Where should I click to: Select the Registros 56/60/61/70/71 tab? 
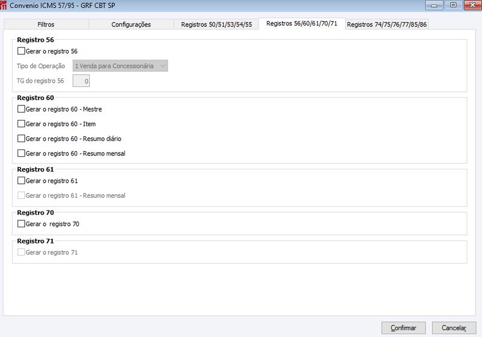point(302,24)
